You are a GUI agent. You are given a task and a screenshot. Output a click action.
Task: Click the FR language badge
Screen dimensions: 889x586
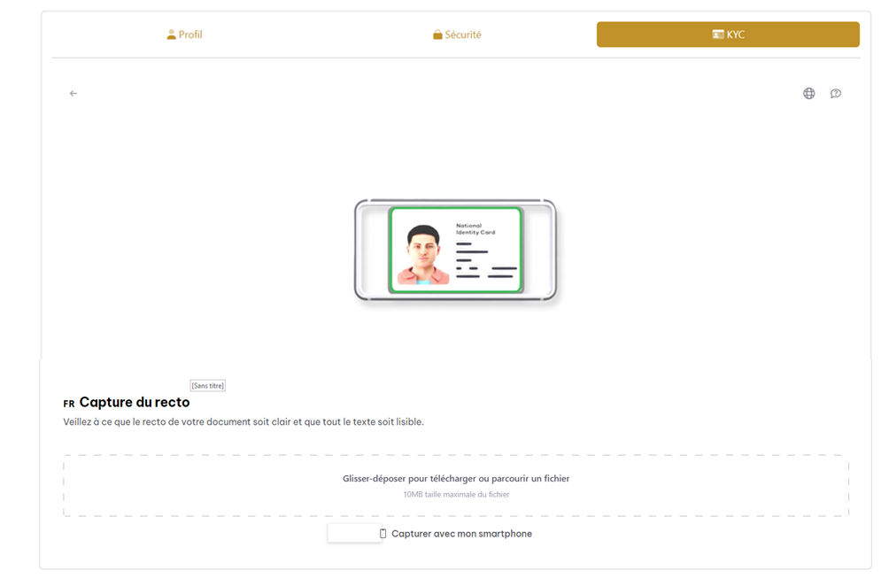coord(68,404)
